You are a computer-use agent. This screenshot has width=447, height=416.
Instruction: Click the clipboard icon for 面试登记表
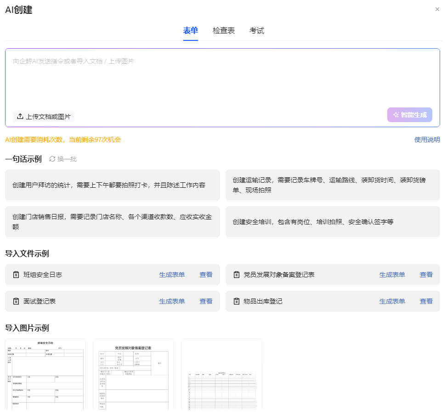[x=16, y=301]
